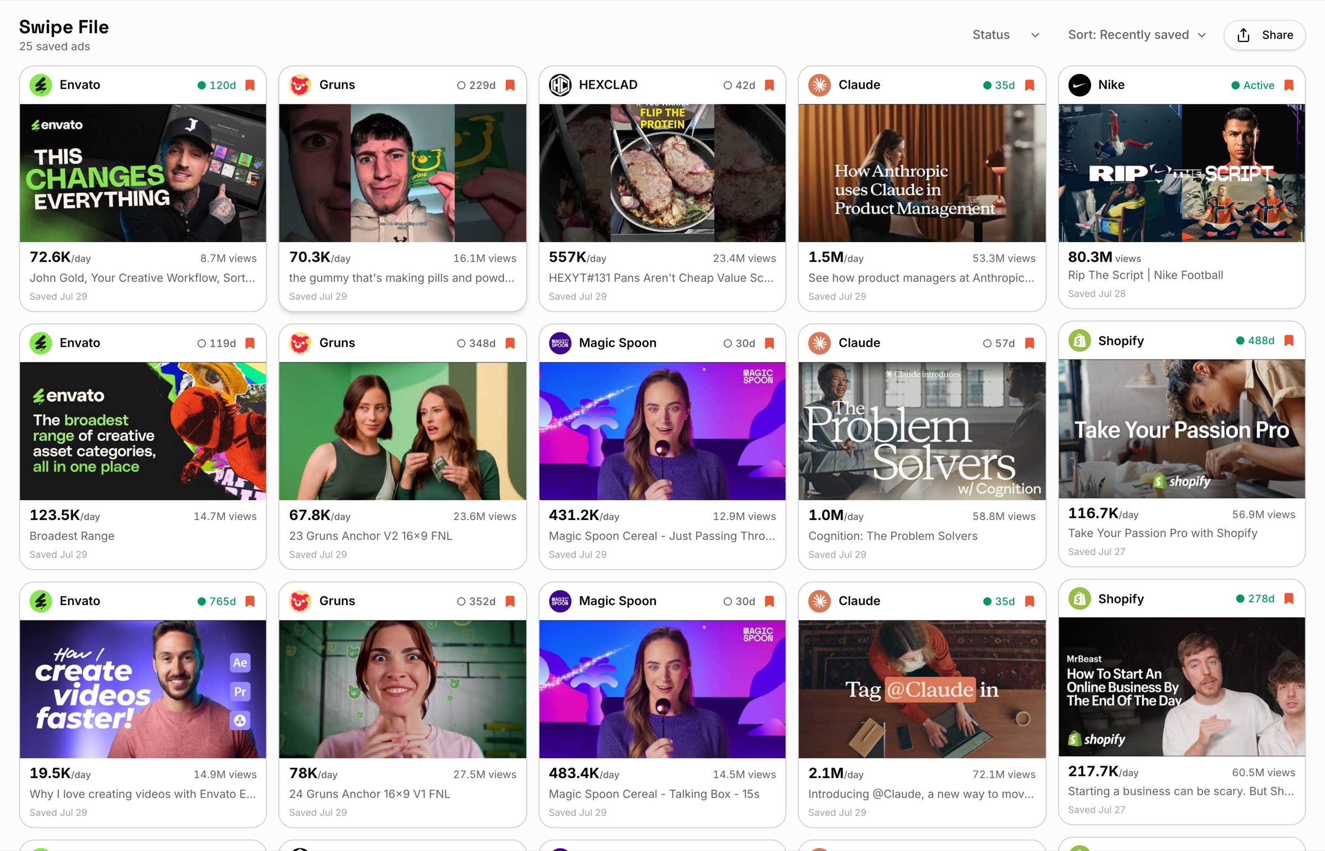Click the Magic Spoon logo on the 431.2K/day card
1325x851 pixels.
pyautogui.click(x=560, y=343)
